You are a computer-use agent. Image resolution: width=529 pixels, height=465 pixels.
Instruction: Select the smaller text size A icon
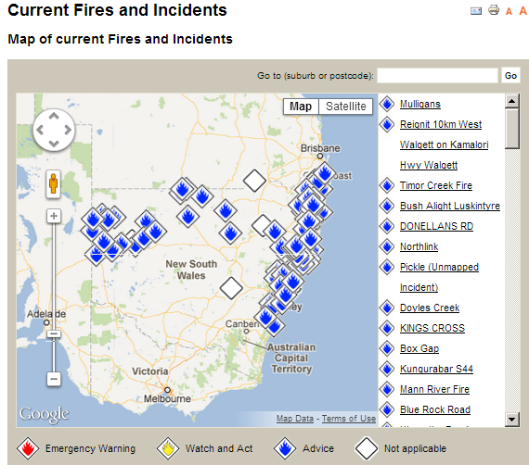pyautogui.click(x=509, y=12)
